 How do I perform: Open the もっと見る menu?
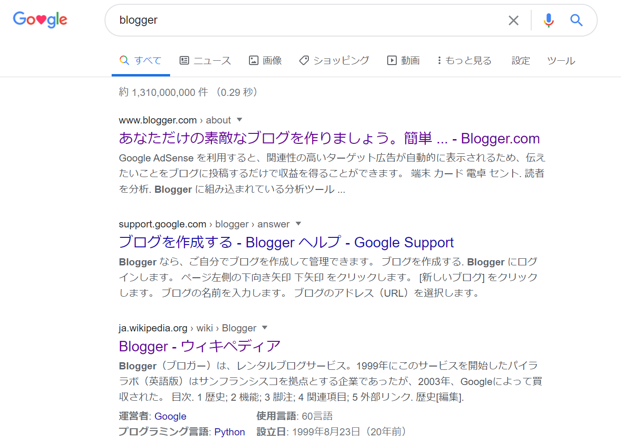464,61
